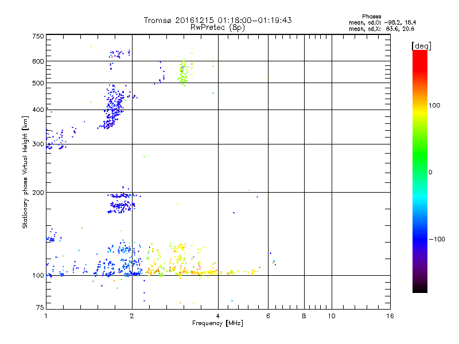Click the plot title 'Tromsø 20161215 01:18:00-01:19:43'
Screen dimensions: 459x344
[x=217, y=20]
